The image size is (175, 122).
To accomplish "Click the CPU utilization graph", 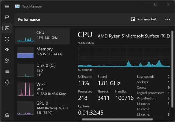I will [124, 56].
